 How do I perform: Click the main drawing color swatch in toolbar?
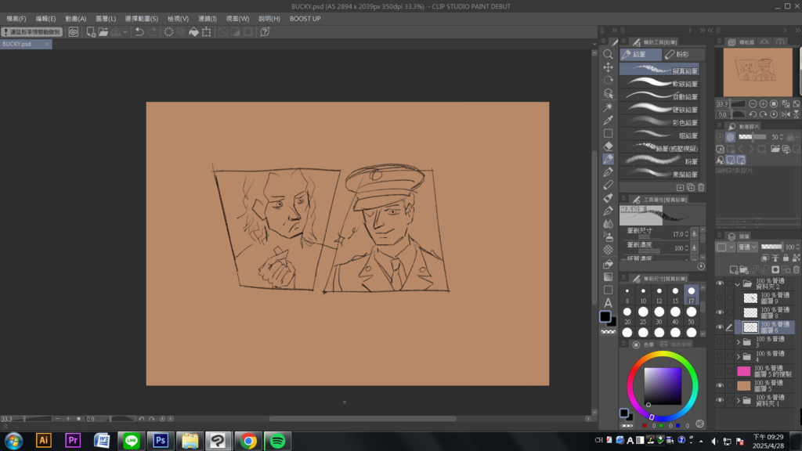pyautogui.click(x=605, y=316)
